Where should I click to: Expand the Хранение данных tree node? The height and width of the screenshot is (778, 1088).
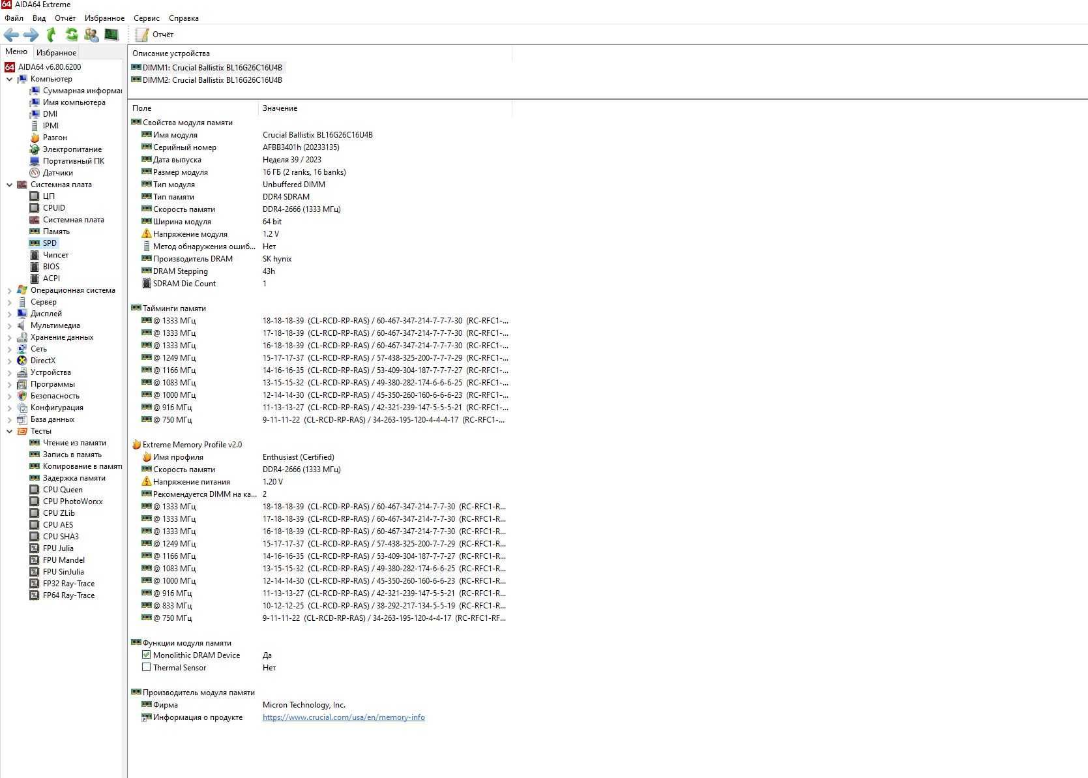pyautogui.click(x=9, y=337)
